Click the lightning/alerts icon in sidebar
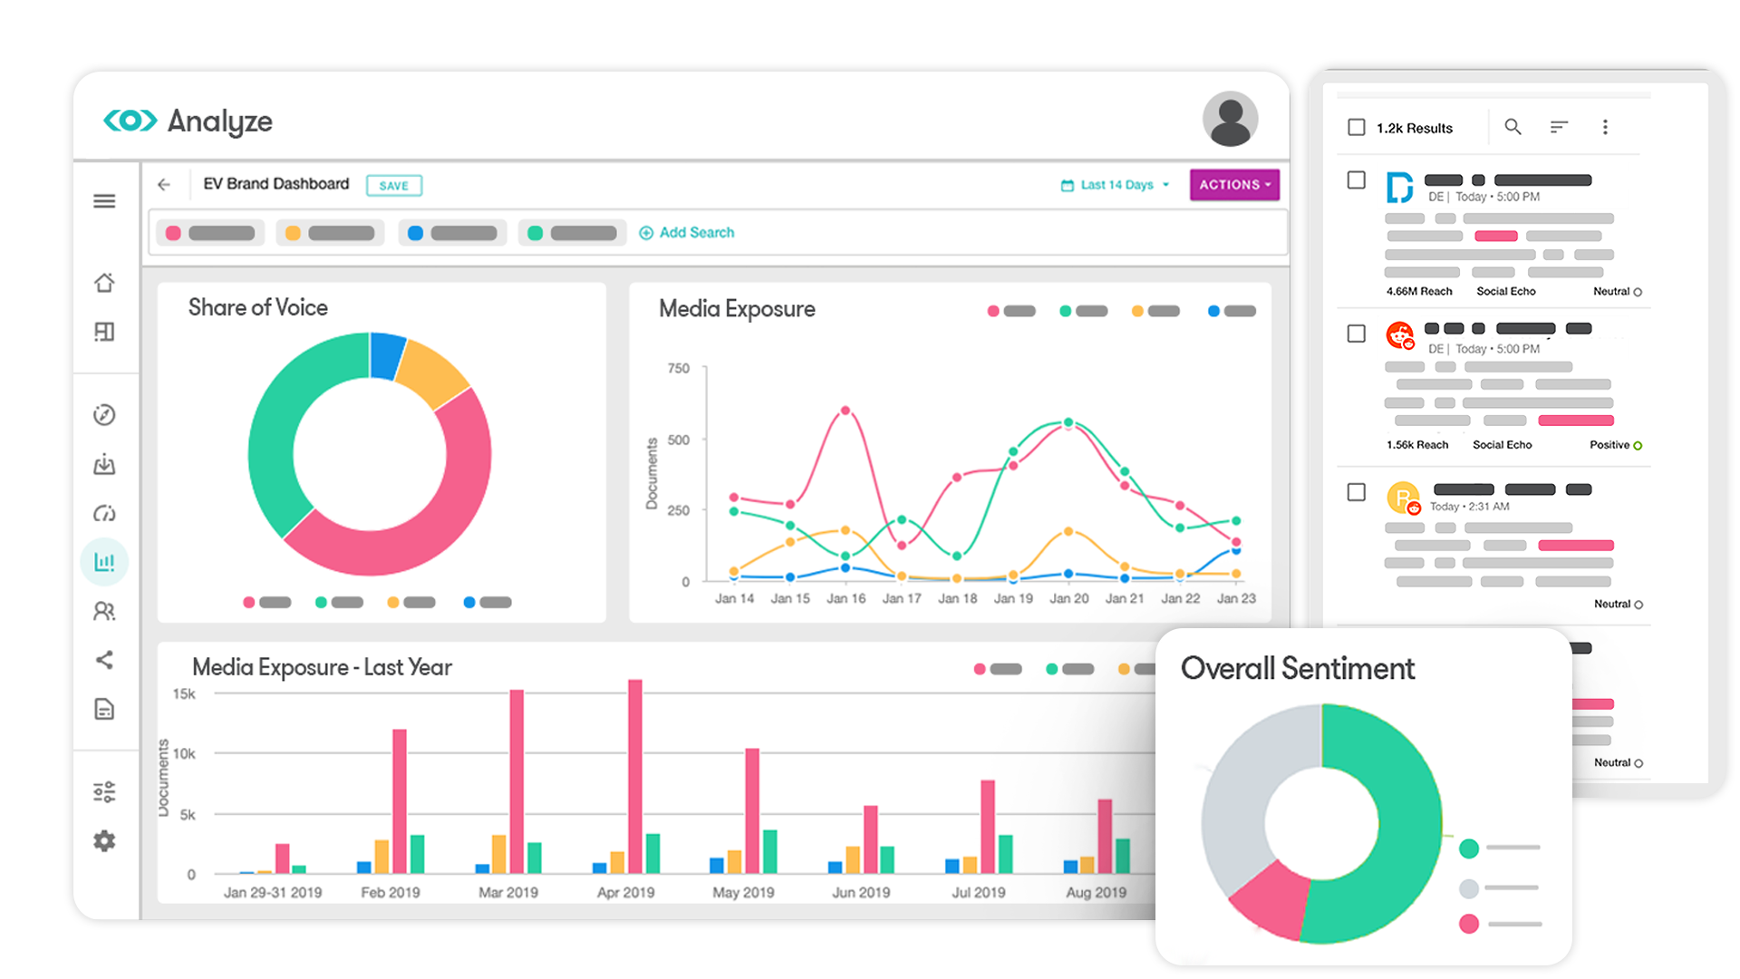Screen dimensions: 1740x979 (x=106, y=514)
